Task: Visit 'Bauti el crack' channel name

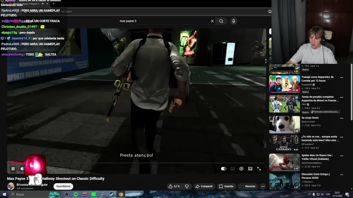Action: pos(308,122)
